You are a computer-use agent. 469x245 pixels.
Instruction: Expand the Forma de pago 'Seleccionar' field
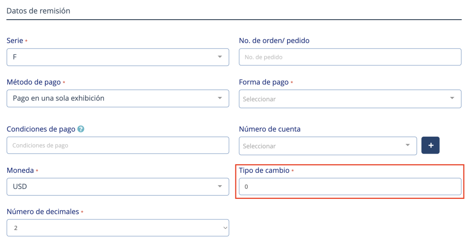point(344,99)
